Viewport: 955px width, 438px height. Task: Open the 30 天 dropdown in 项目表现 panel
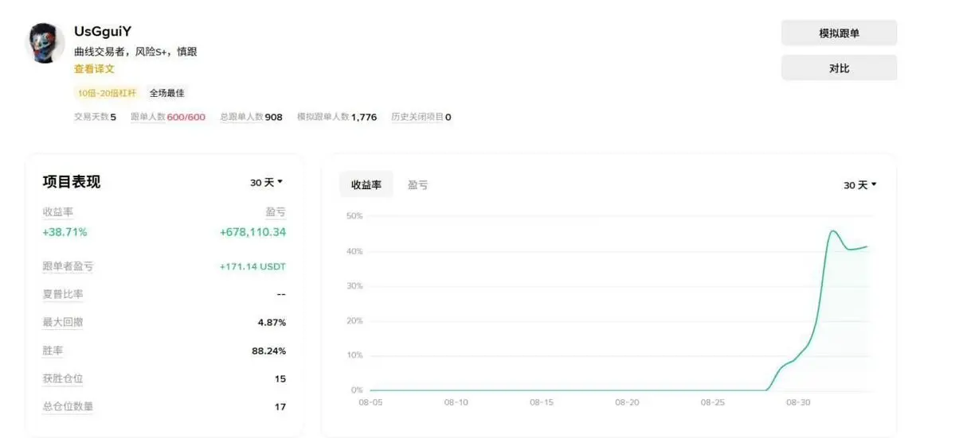pyautogui.click(x=267, y=182)
